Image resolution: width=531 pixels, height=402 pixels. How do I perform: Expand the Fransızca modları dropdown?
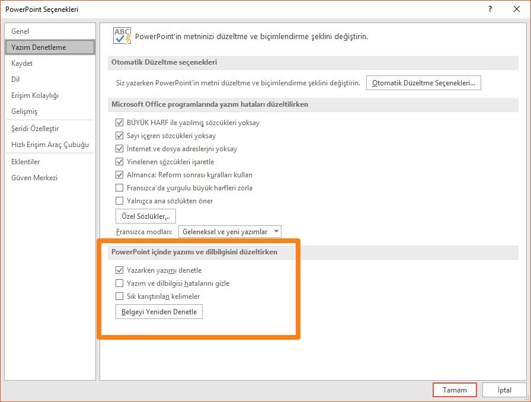pos(229,231)
